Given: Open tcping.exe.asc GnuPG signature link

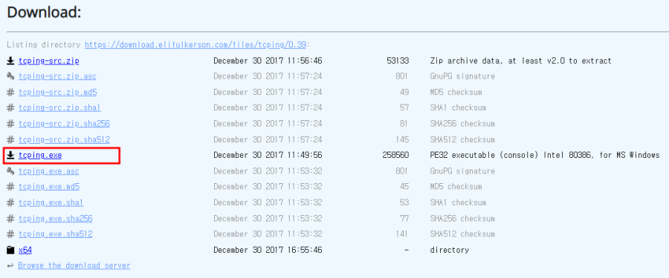Looking at the screenshot, I should 48,171.
